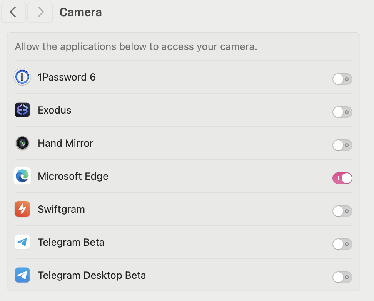Switch on Telegram Desktop Beta camera toggle
Screen dimensions: 374x301
point(342,277)
